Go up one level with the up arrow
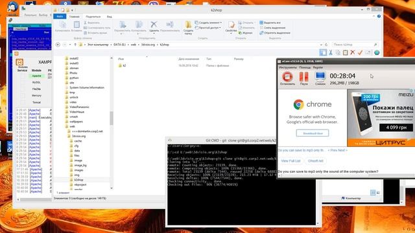415x233 pixels. 75,45
